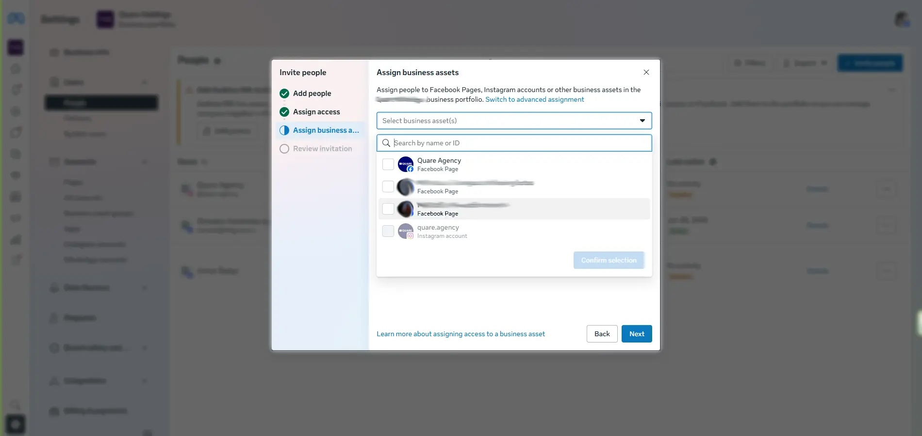Click the Assign access green checkmark icon
Screen dimensions: 922x436
pos(284,112)
